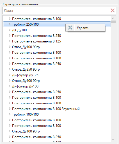This screenshot has width=119, height=144.
Task: Click the scrollbar down arrow
Action: point(113,139)
